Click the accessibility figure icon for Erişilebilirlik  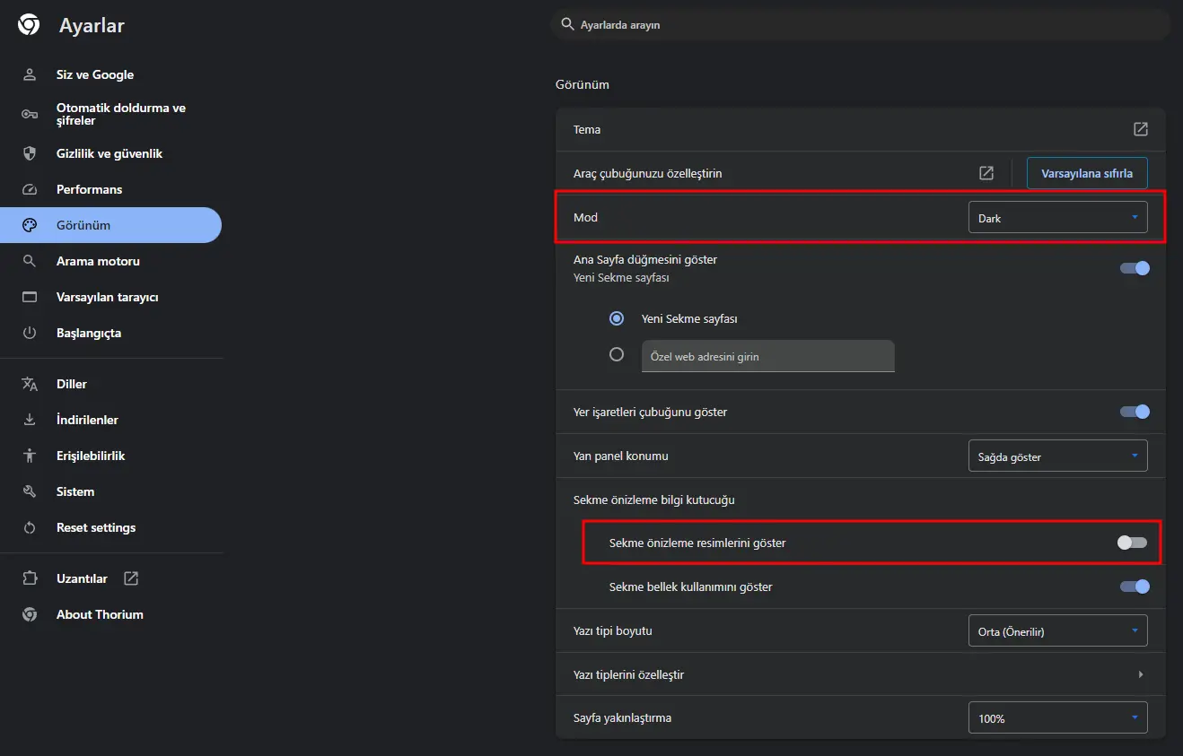click(x=30, y=456)
